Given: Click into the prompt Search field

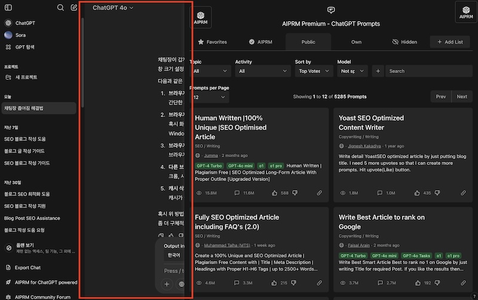Looking at the screenshot, I should point(427,71).
